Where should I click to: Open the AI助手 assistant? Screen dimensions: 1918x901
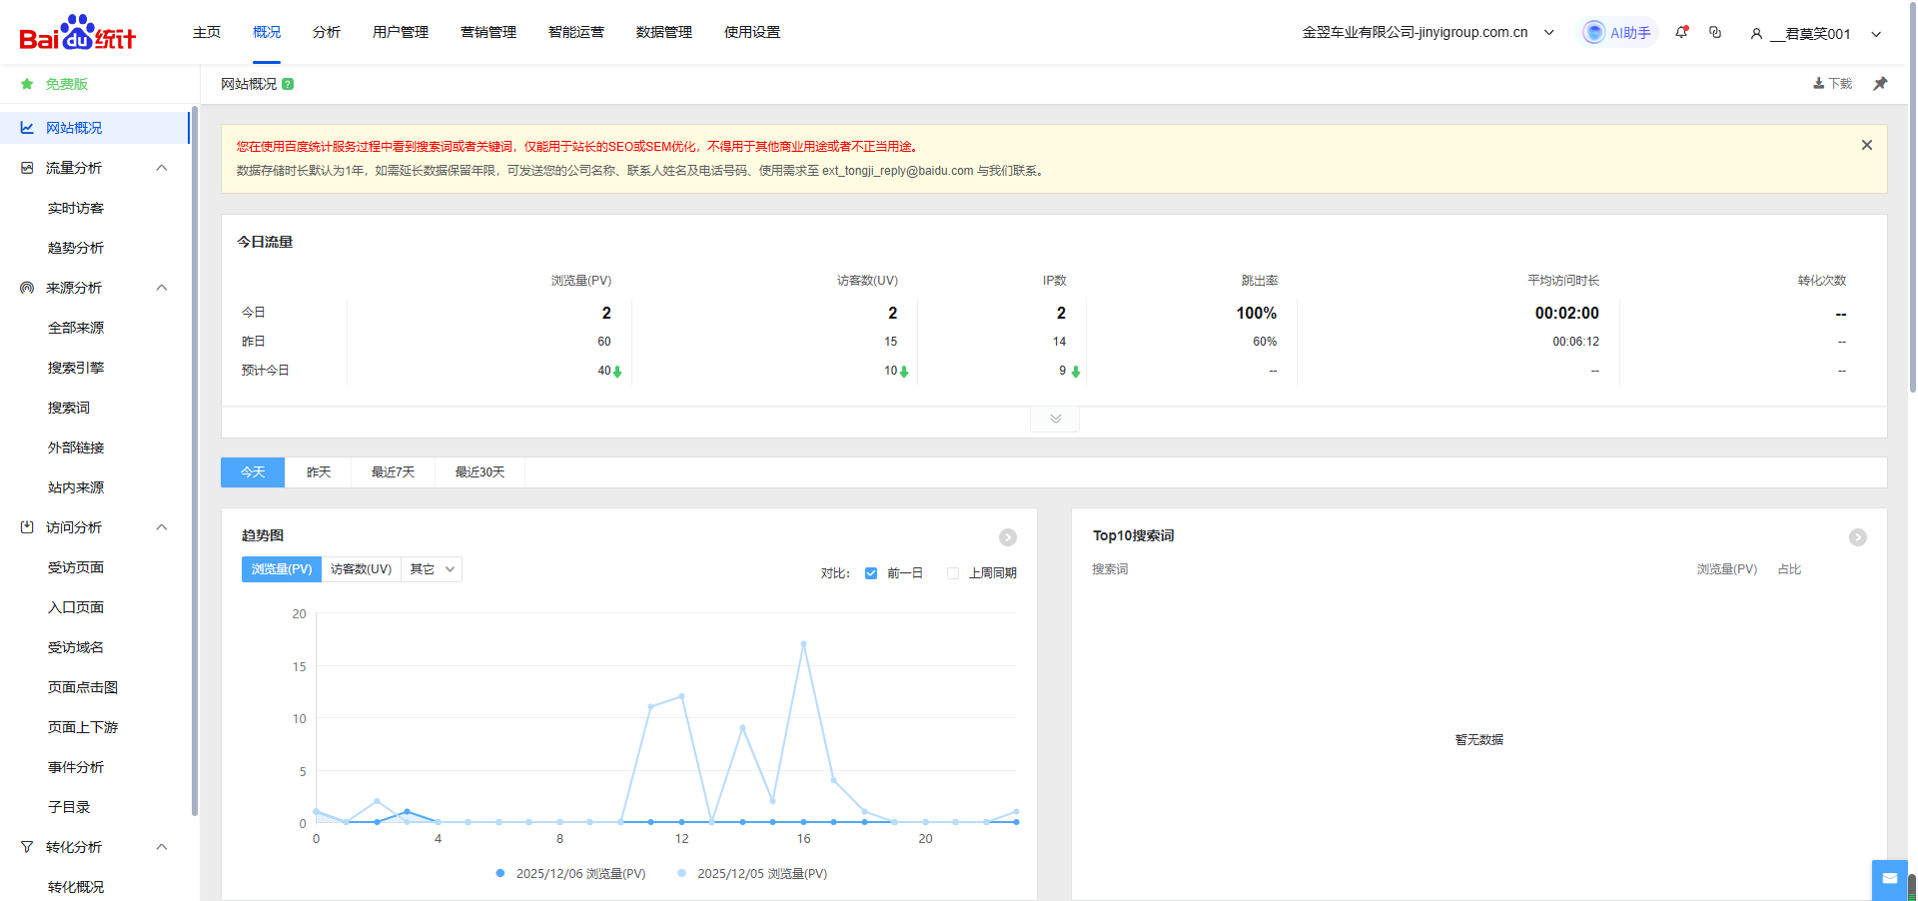[x=1618, y=33]
